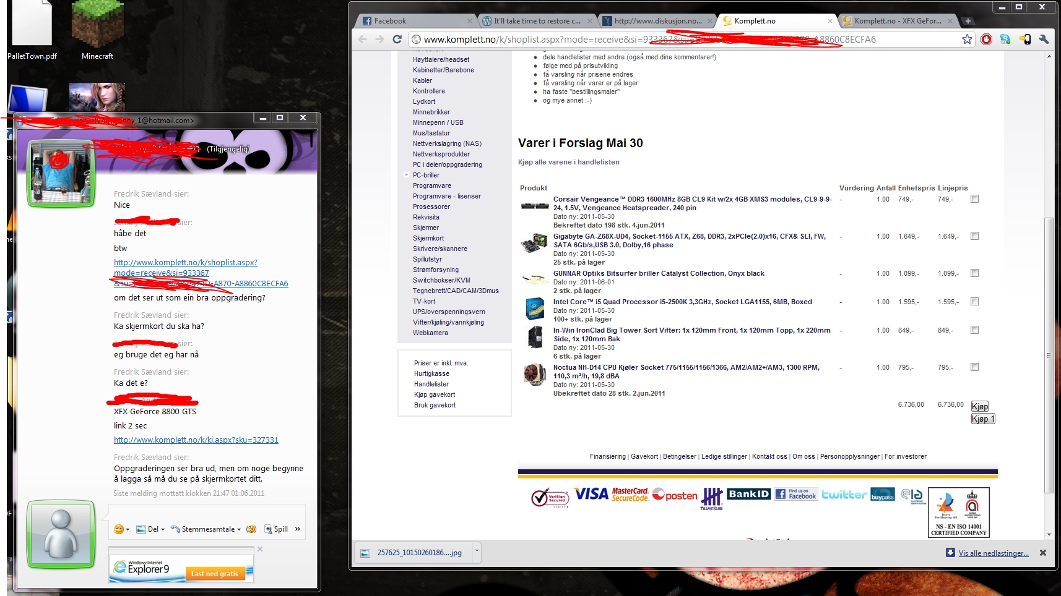1061x596 pixels.
Task: Click the MasterCard SecureCode logo
Action: 630,495
